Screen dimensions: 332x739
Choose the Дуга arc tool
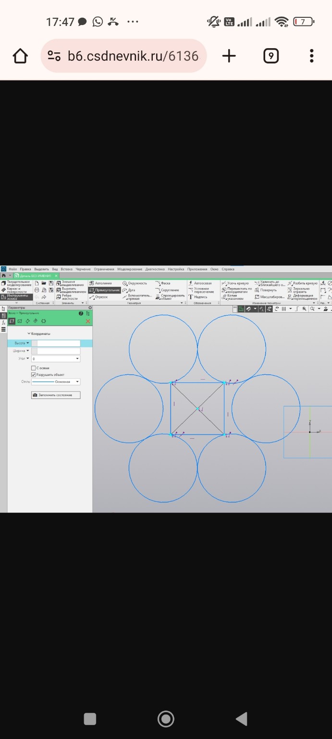tap(131, 290)
